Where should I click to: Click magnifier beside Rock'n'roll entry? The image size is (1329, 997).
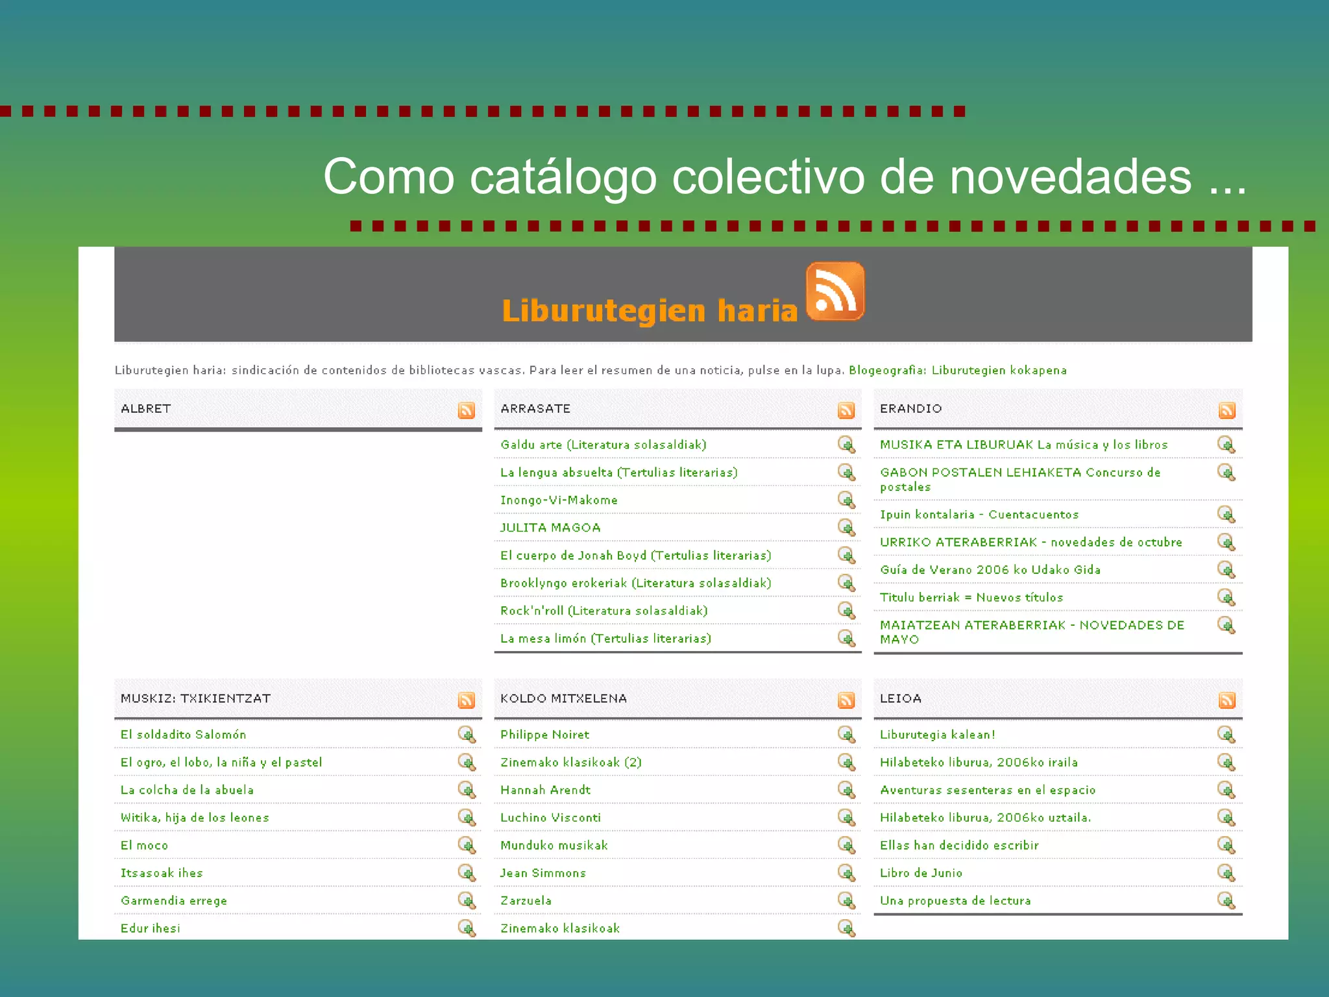tap(846, 610)
